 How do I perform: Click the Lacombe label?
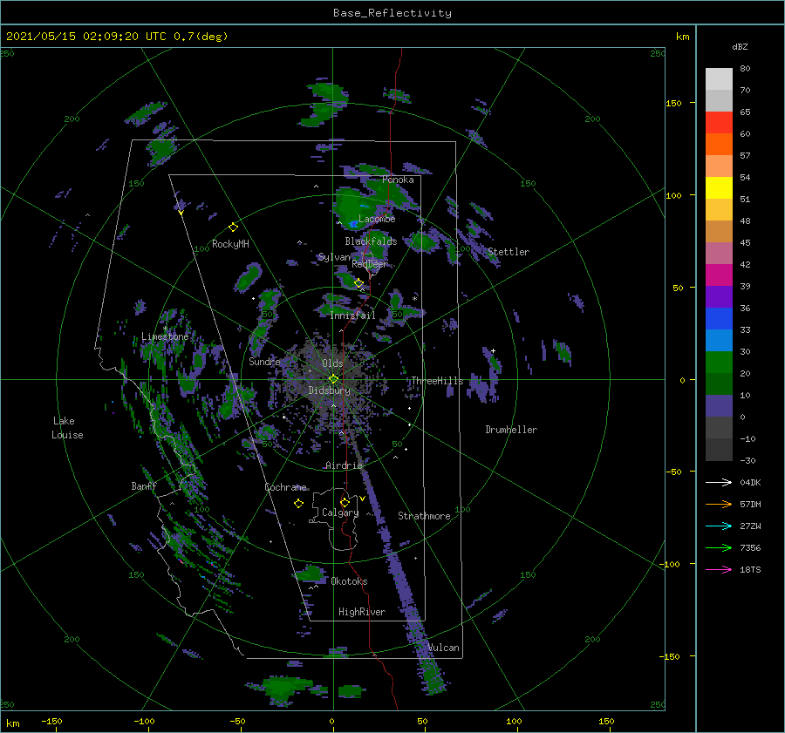tap(377, 219)
